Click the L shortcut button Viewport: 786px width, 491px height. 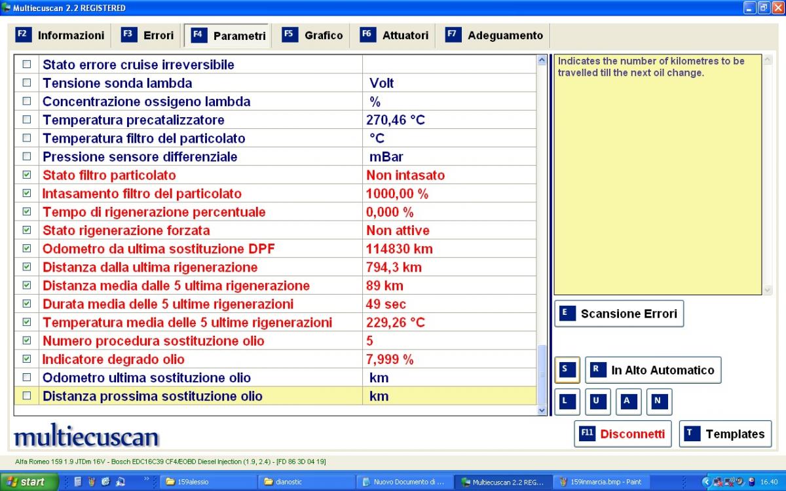point(567,402)
